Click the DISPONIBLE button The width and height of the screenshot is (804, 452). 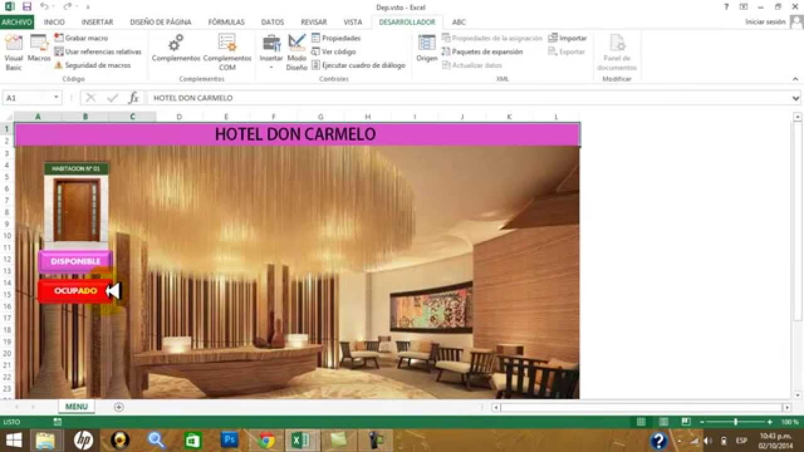(x=75, y=261)
